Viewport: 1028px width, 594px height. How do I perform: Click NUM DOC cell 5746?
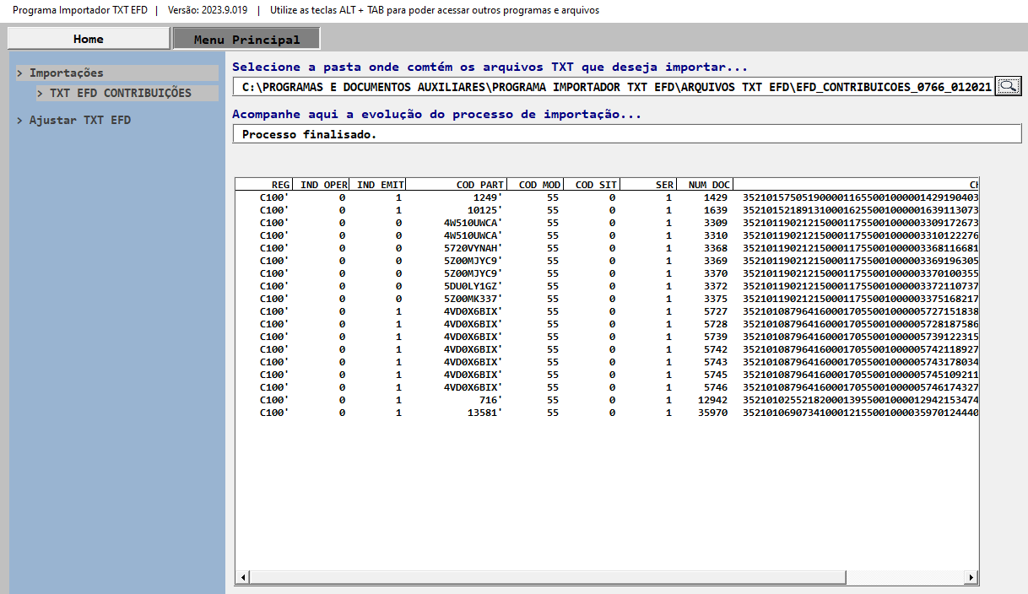715,387
